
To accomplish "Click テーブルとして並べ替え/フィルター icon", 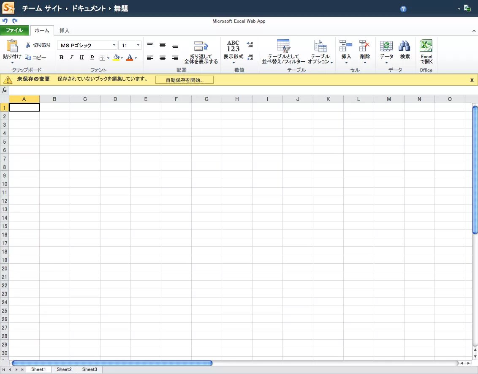I will coord(283,46).
